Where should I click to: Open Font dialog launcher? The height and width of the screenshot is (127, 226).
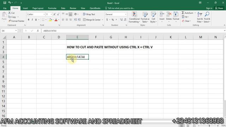(59, 25)
